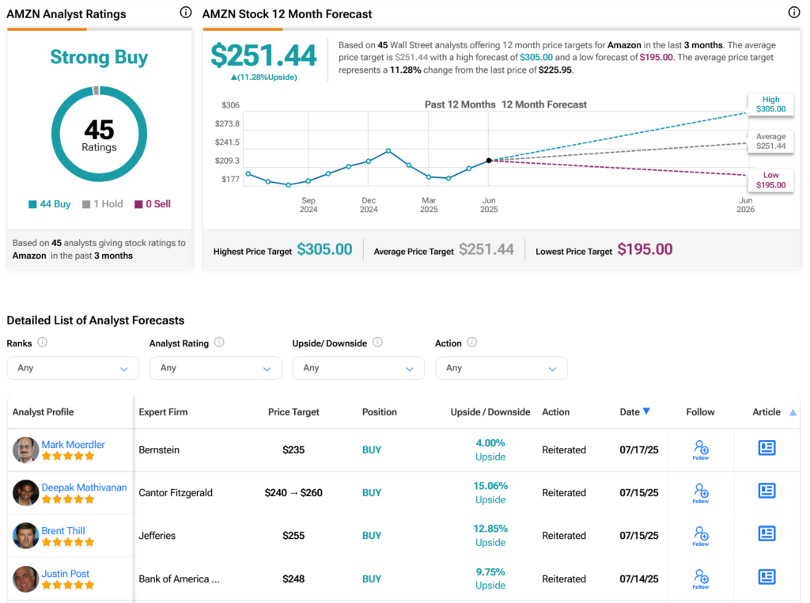This screenshot has width=810, height=603.
Task: Click info icon next to Ranks filter
Action: [x=43, y=343]
